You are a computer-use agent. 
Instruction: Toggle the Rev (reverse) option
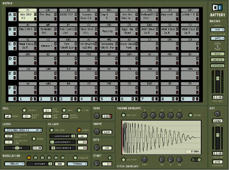tap(64, 111)
